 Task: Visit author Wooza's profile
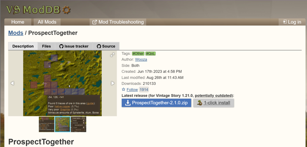[x=141, y=59]
